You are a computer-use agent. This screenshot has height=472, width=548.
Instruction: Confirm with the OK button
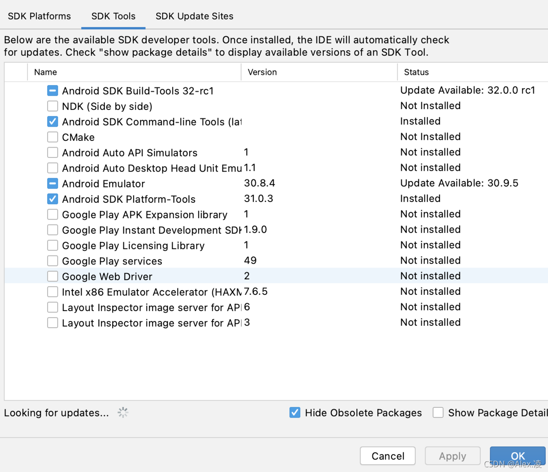click(x=518, y=456)
